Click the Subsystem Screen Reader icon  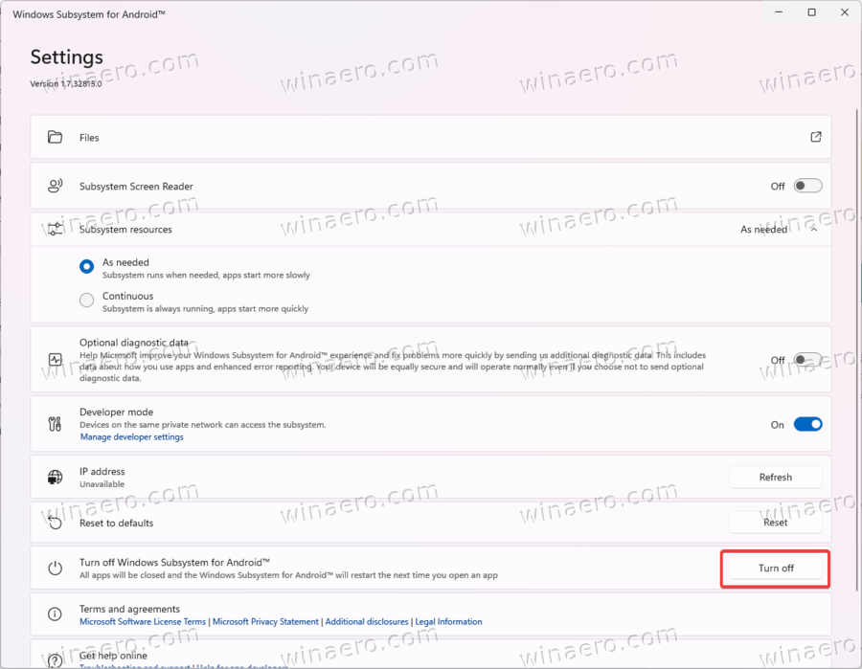(55, 185)
